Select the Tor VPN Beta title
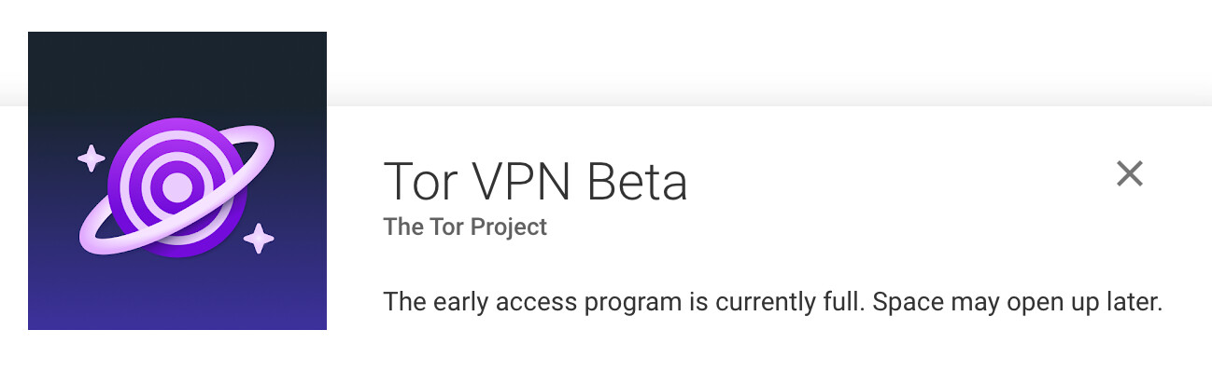The image size is (1212, 371). point(535,181)
